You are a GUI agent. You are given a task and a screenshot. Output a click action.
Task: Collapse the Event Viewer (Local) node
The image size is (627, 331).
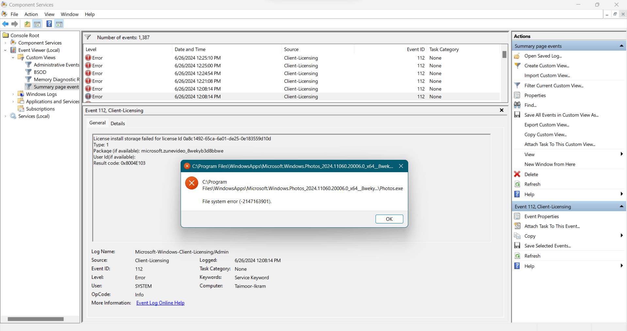click(5, 50)
